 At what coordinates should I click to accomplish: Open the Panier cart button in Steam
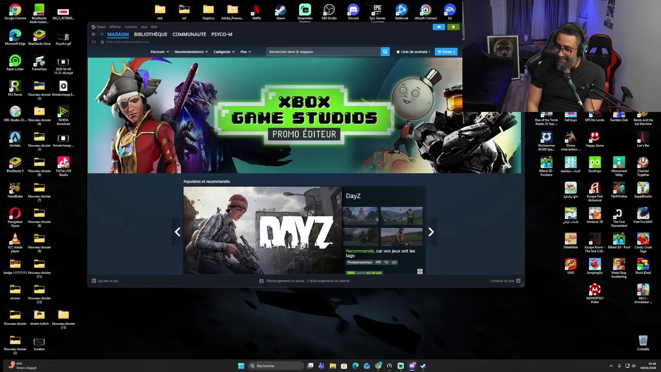click(446, 52)
